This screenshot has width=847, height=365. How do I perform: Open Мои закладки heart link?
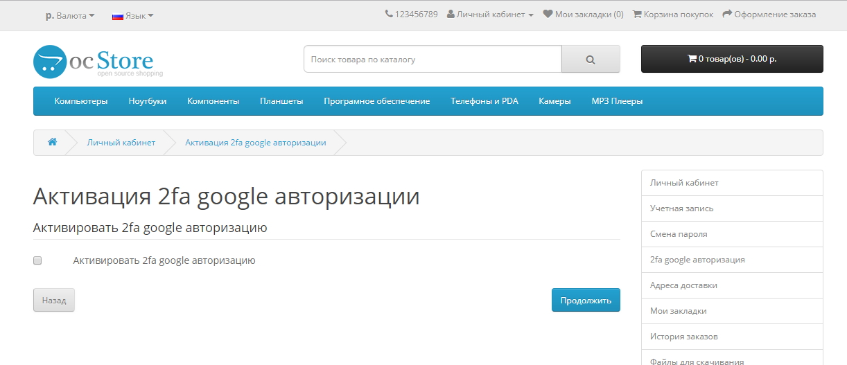(x=583, y=14)
